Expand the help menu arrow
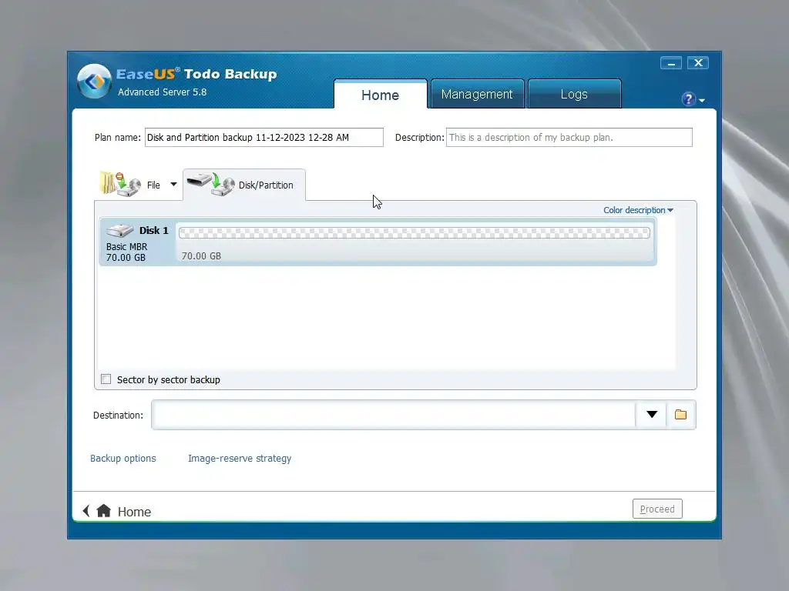Viewport: 789px width, 591px height. pos(702,101)
